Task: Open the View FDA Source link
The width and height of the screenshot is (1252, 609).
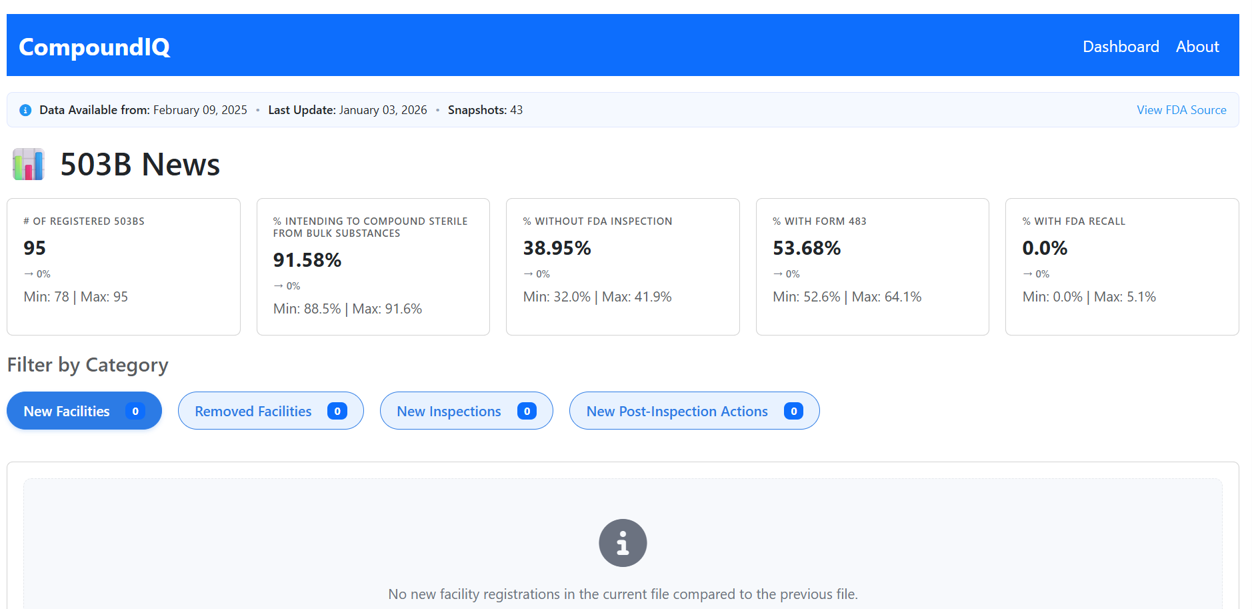Action: [1181, 109]
